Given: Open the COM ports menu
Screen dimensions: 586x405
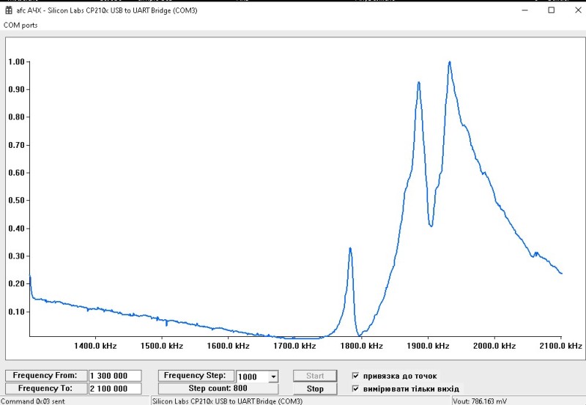Looking at the screenshot, I should 21,25.
